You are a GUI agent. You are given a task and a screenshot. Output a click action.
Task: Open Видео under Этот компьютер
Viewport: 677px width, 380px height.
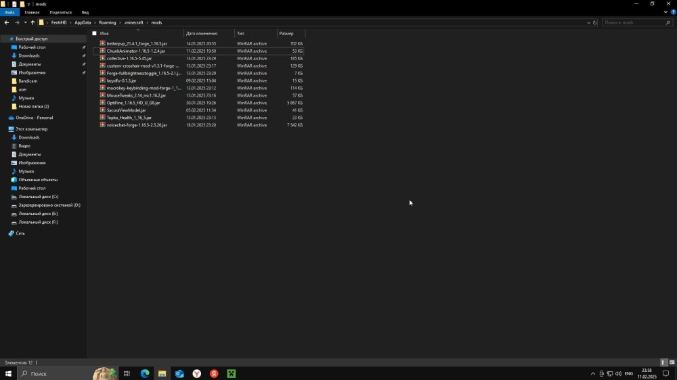[24, 146]
